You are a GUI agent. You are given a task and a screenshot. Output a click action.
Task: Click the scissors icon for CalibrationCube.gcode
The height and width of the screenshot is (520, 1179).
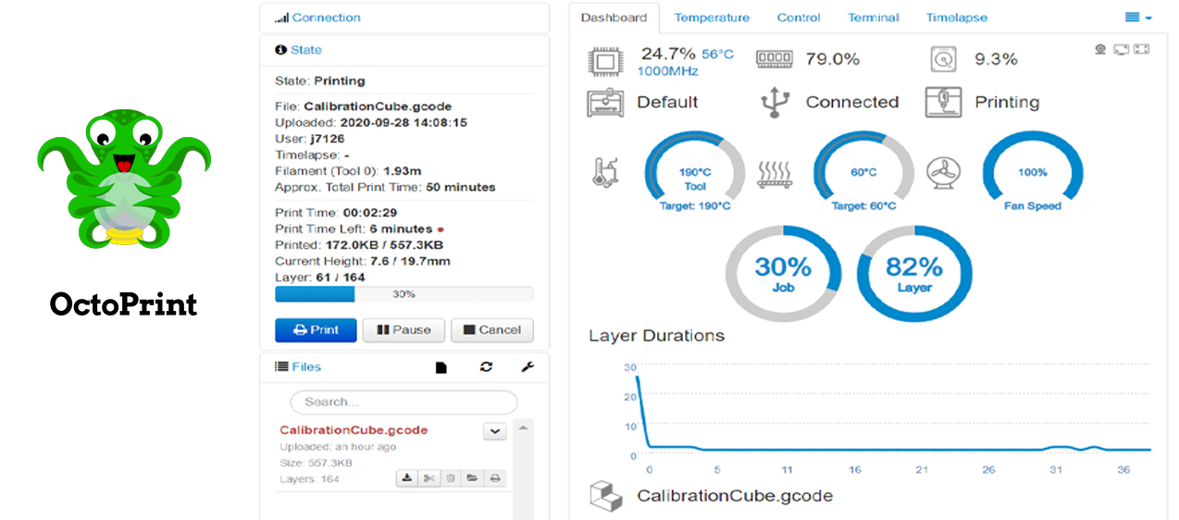click(x=428, y=477)
